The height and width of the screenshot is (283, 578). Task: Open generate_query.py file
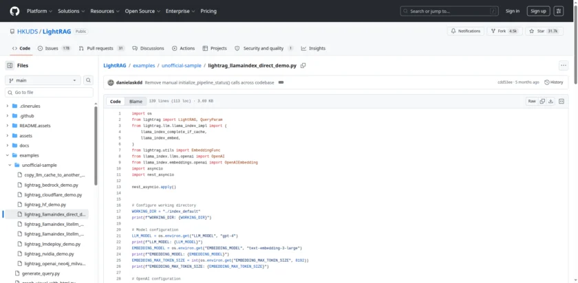41,274
